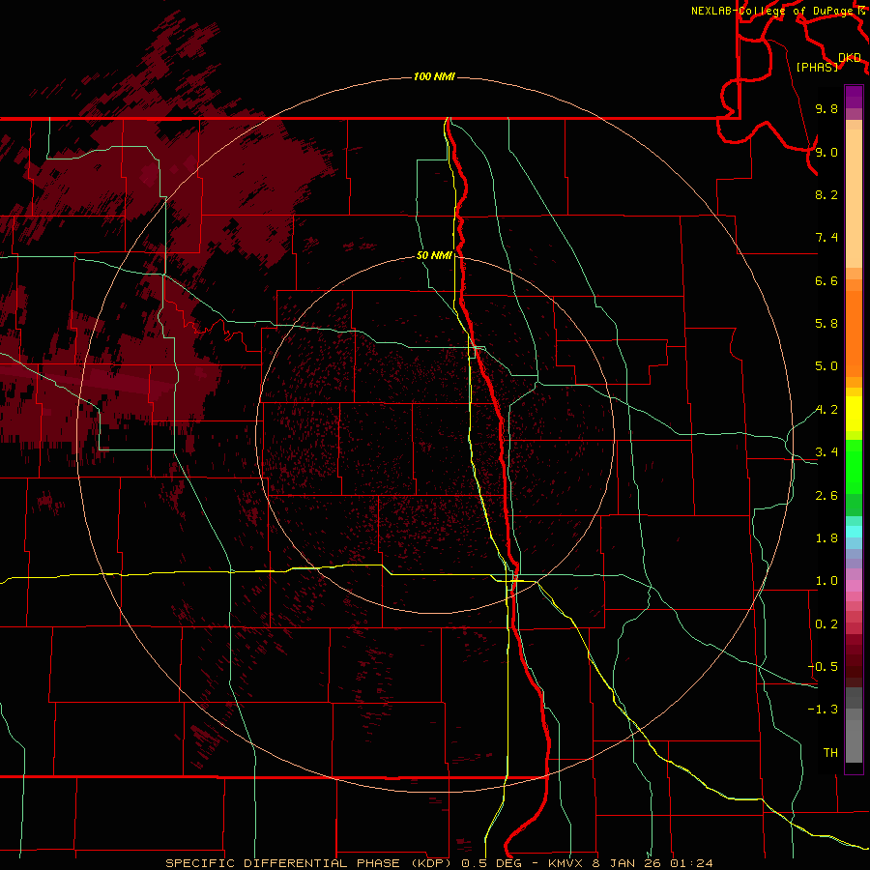This screenshot has width=870, height=870.
Task: Click the 2.6 value on the color scale
Action: (x=826, y=496)
